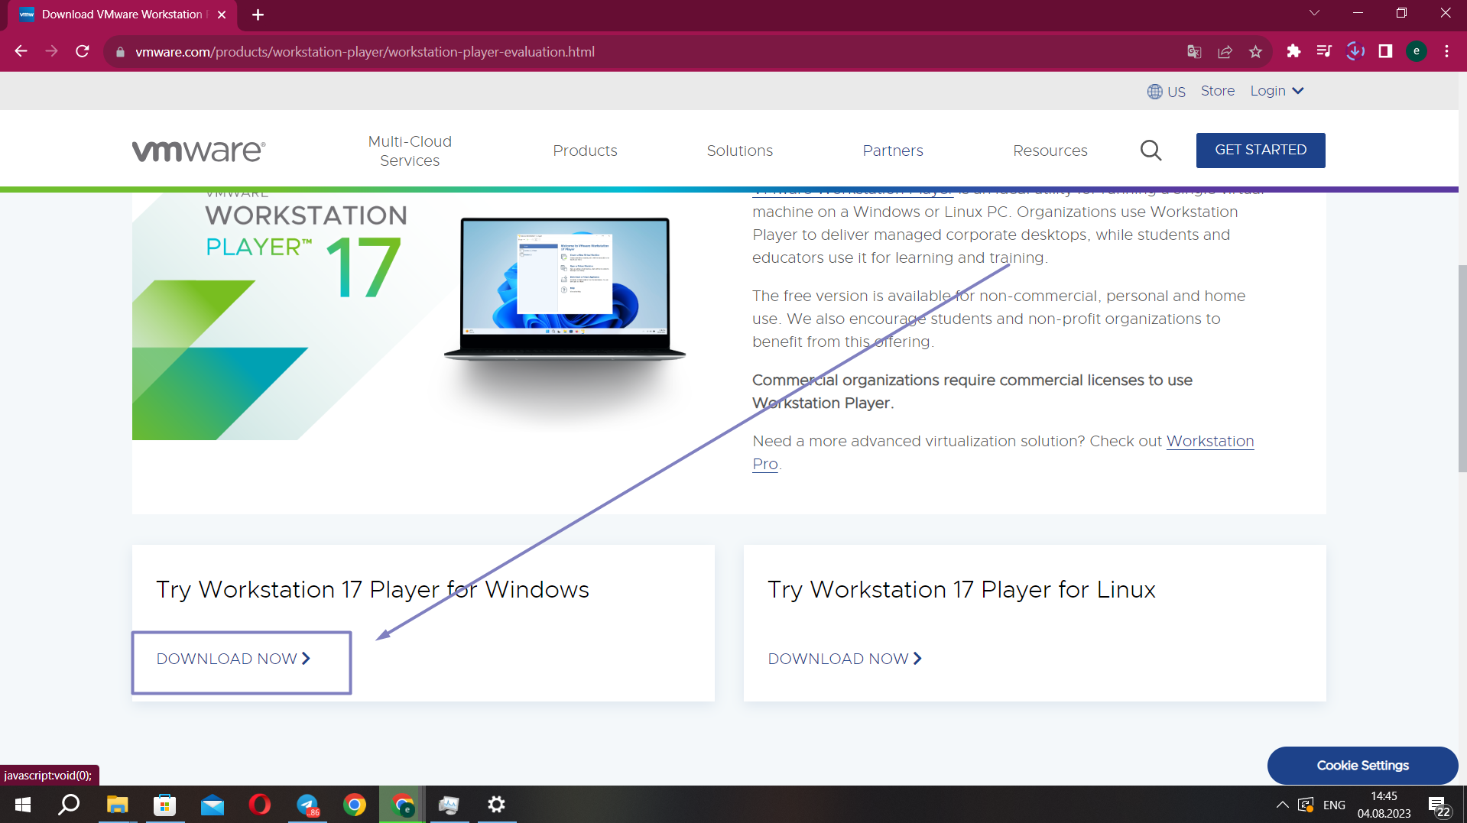1467x823 pixels.
Task: Open Microsoft Store from taskbar
Action: [164, 805]
